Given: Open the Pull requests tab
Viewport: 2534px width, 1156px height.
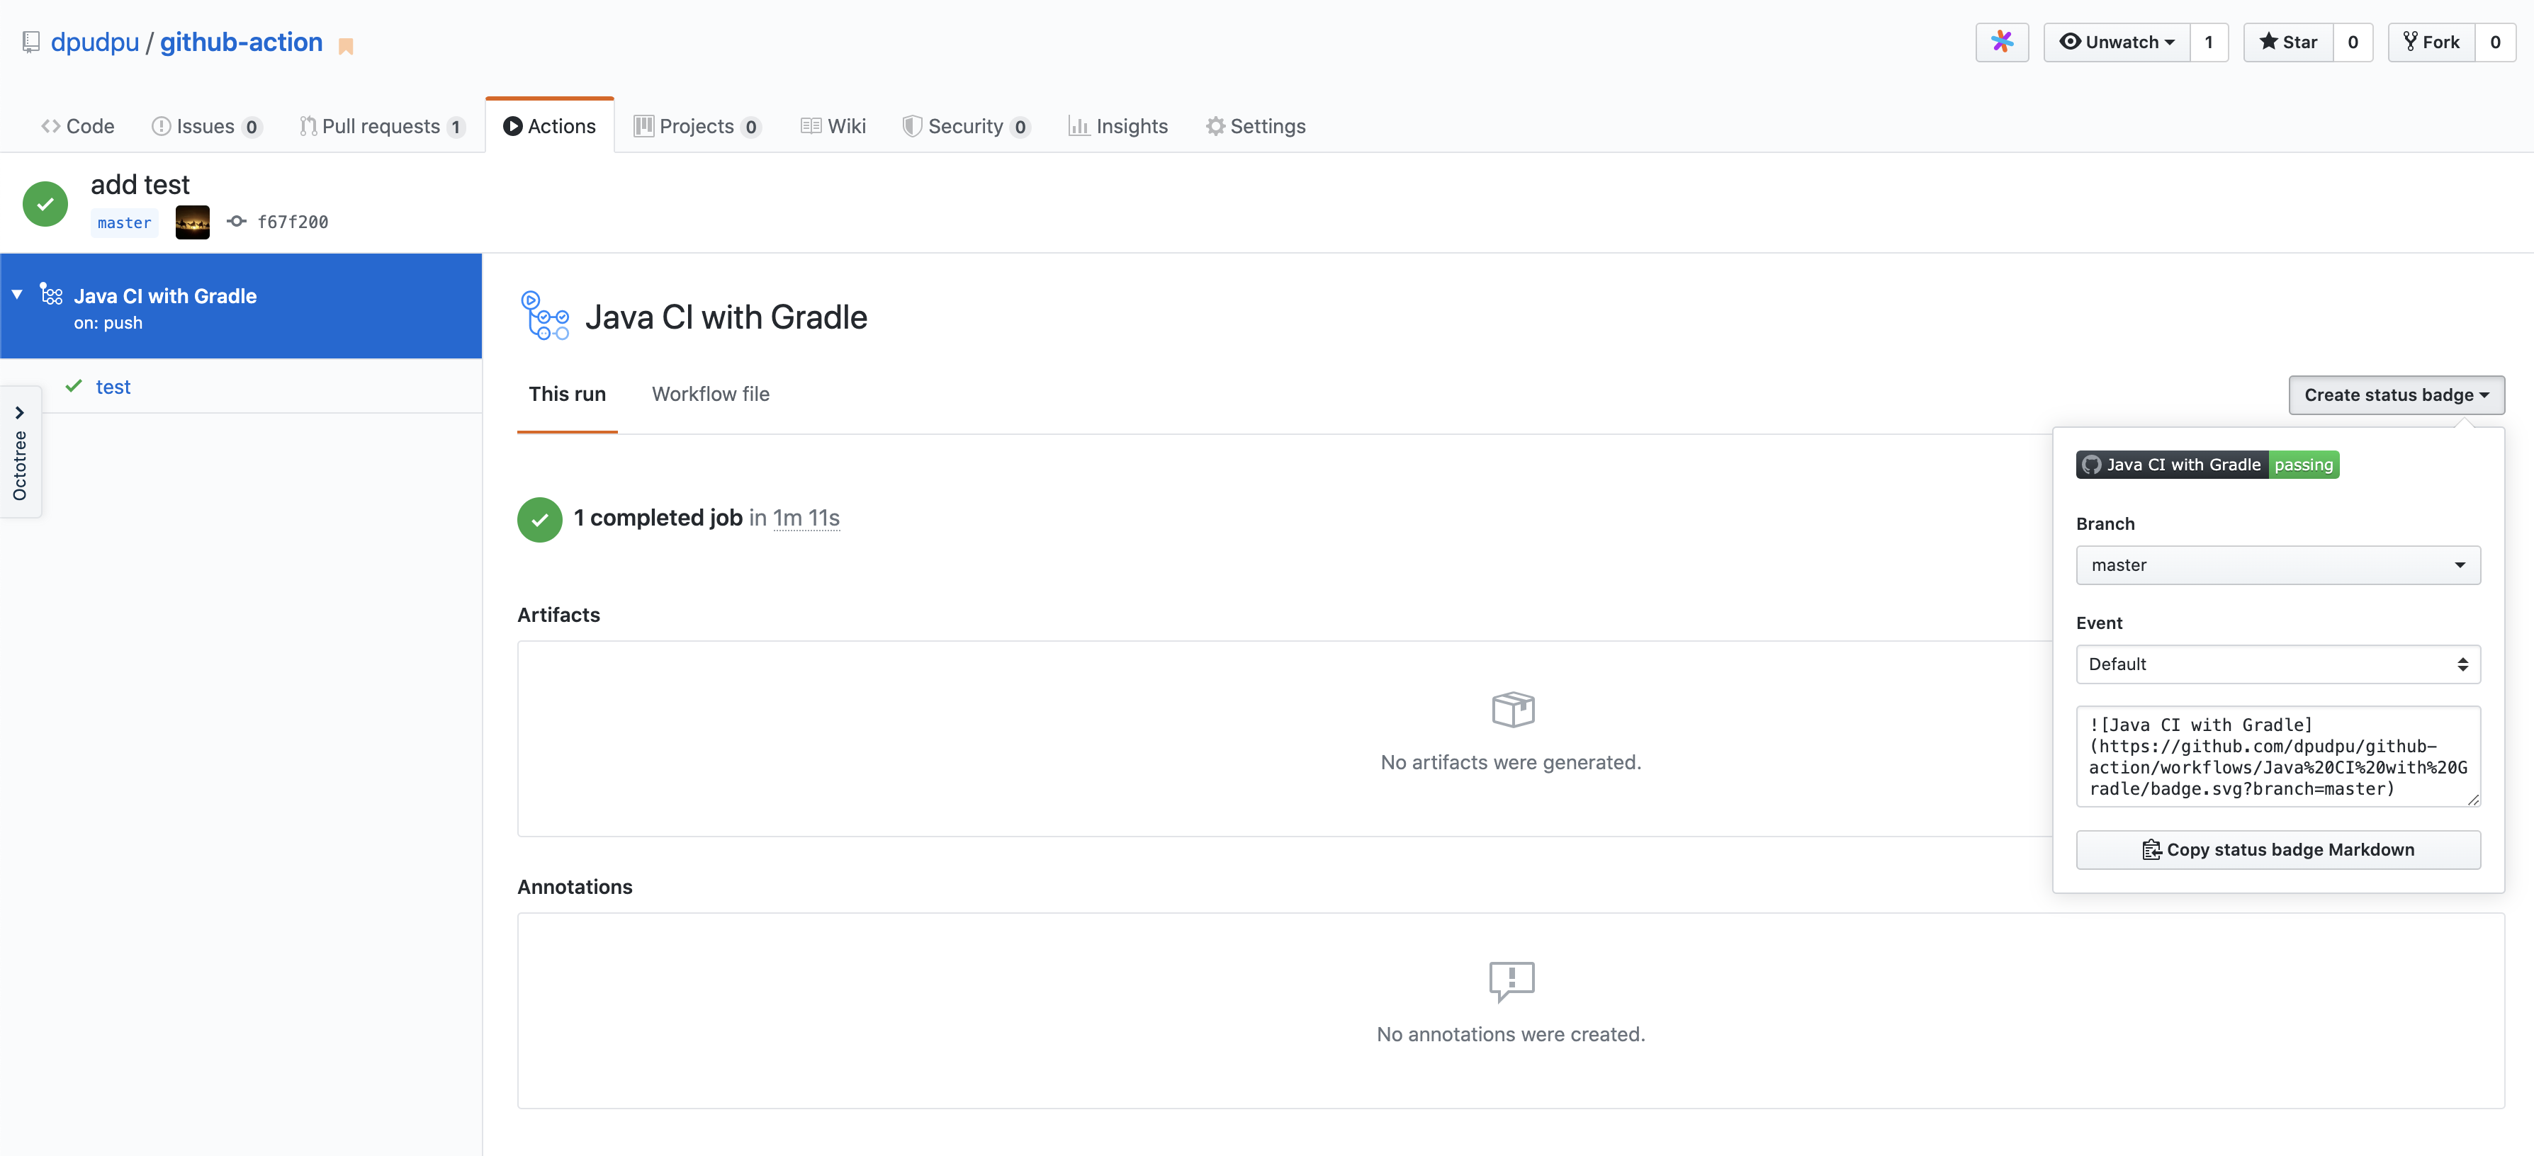Looking at the screenshot, I should [381, 127].
